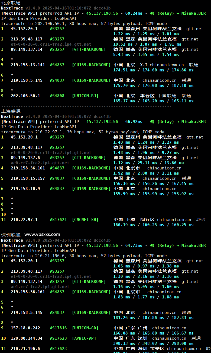Click the 160.19 ms latency value
The width and height of the screenshot is (211, 353).
point(124,225)
